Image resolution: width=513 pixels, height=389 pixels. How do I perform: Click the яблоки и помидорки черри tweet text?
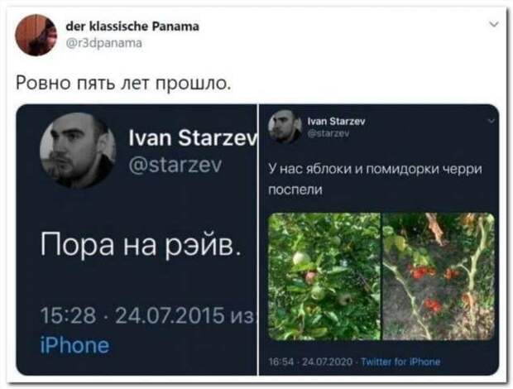click(375, 180)
